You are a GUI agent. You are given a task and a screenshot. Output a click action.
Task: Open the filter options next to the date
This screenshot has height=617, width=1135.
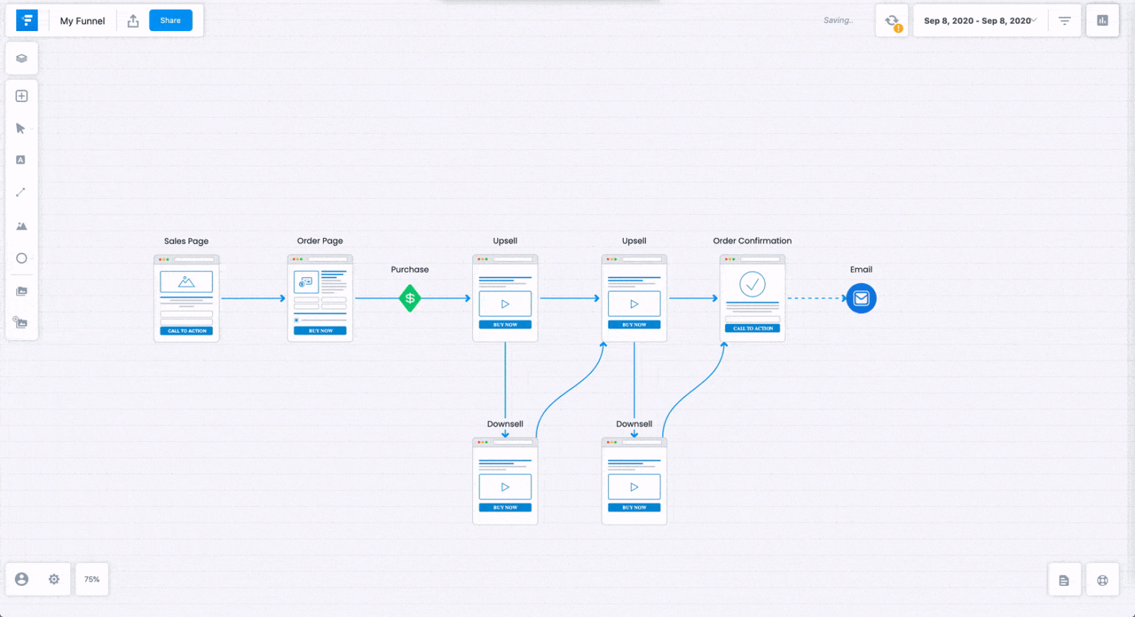1064,20
